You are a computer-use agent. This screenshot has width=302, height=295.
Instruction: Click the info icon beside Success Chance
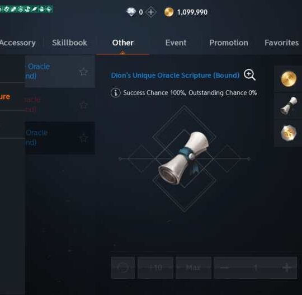pyautogui.click(x=116, y=93)
